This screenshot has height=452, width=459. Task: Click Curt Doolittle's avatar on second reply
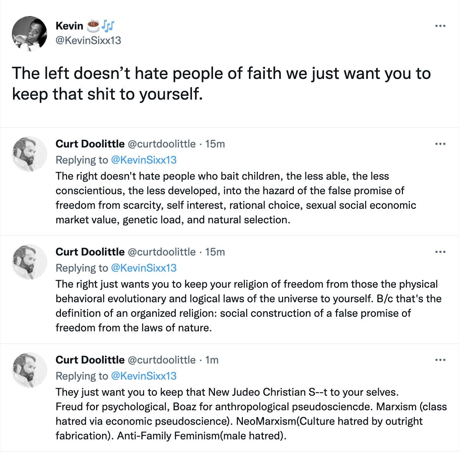[30, 262]
